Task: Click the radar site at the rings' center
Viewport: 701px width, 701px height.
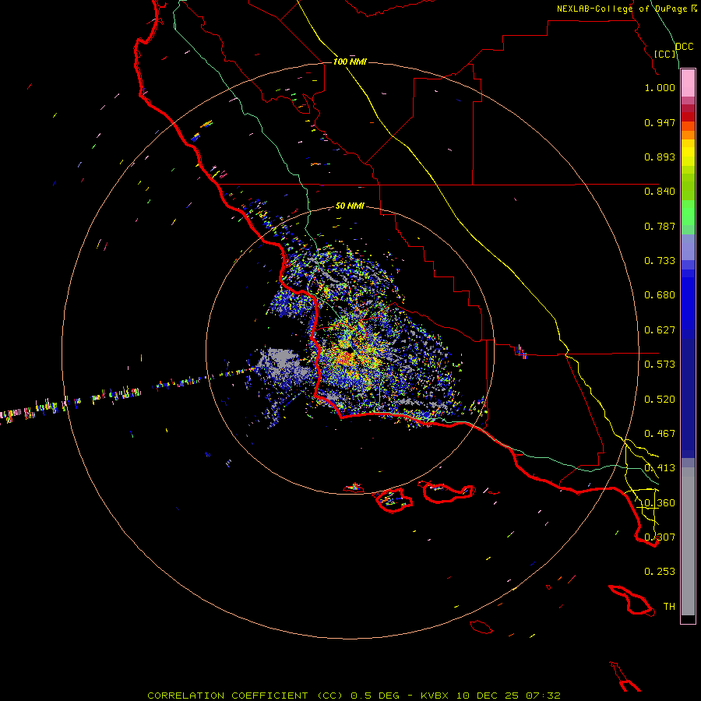Action: coord(350,351)
